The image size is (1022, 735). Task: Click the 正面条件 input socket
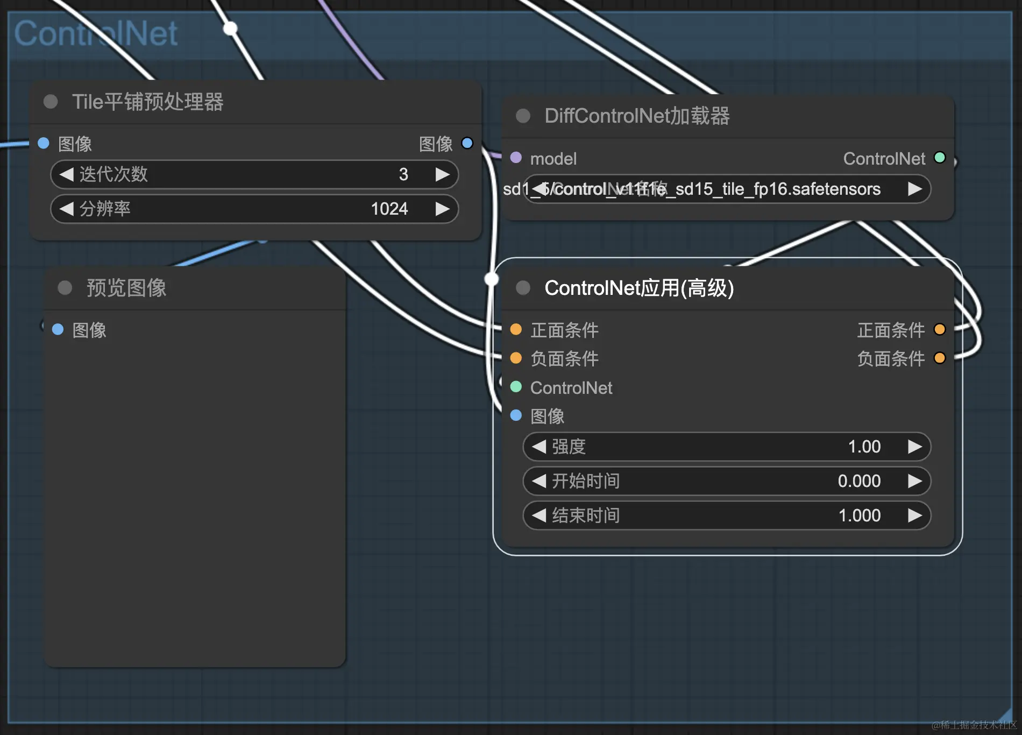tap(516, 329)
